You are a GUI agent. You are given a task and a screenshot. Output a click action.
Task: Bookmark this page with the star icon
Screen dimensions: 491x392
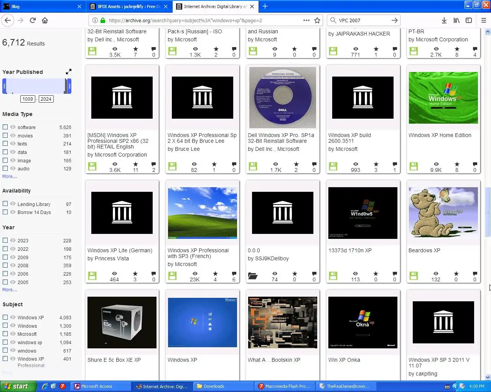click(x=317, y=20)
